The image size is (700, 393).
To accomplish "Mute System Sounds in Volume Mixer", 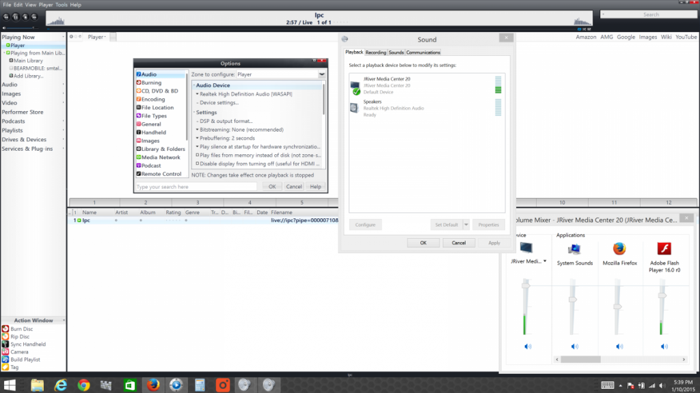I will pyautogui.click(x=574, y=346).
